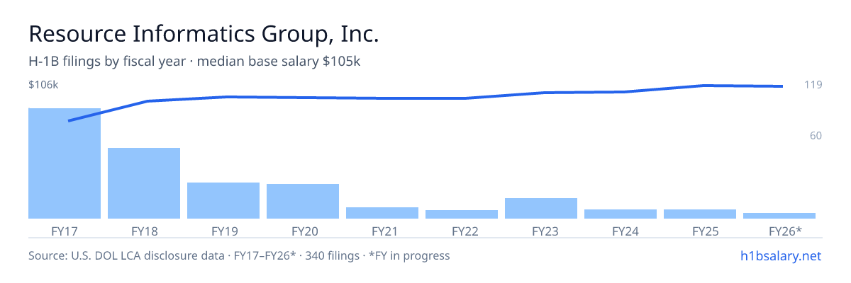Click the FY23 filings bar
Image resolution: width=851 pixels, height=283 pixels.
coord(541,209)
